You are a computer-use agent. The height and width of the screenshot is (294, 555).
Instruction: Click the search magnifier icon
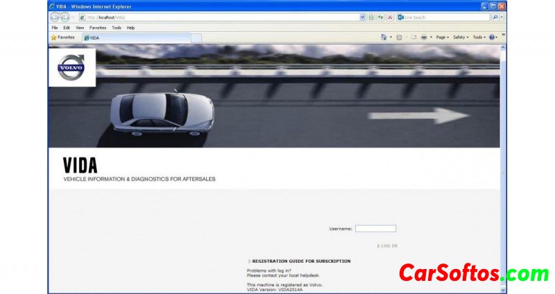click(x=495, y=17)
